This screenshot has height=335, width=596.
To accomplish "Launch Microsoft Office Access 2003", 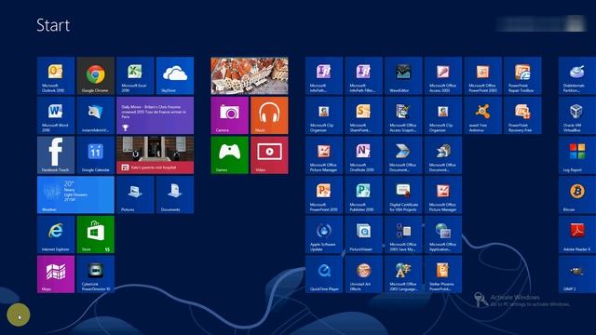I will click(x=443, y=75).
